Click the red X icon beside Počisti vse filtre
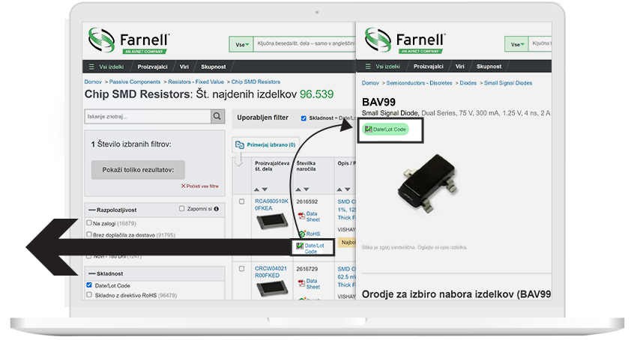This screenshot has height=340, width=637. click(x=183, y=186)
